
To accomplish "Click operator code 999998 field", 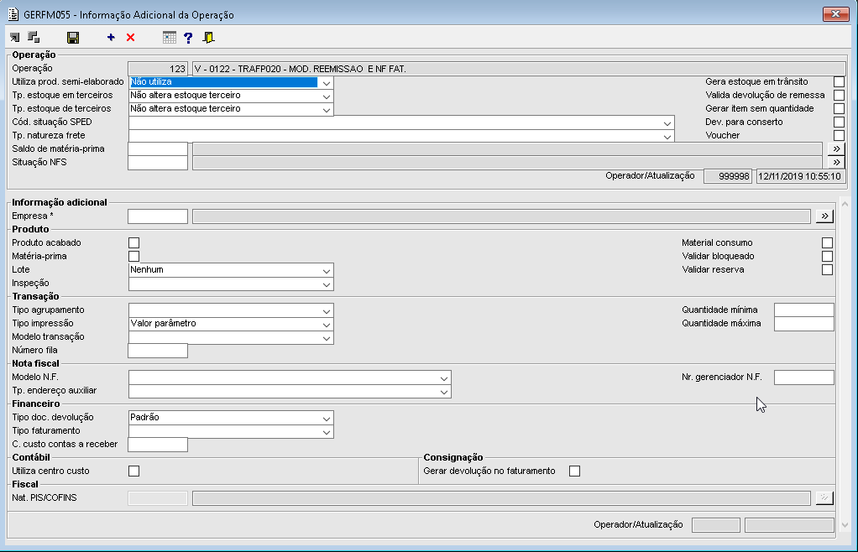I will 728,176.
